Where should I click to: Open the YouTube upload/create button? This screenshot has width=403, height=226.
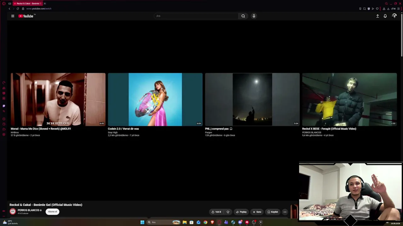pos(377,16)
